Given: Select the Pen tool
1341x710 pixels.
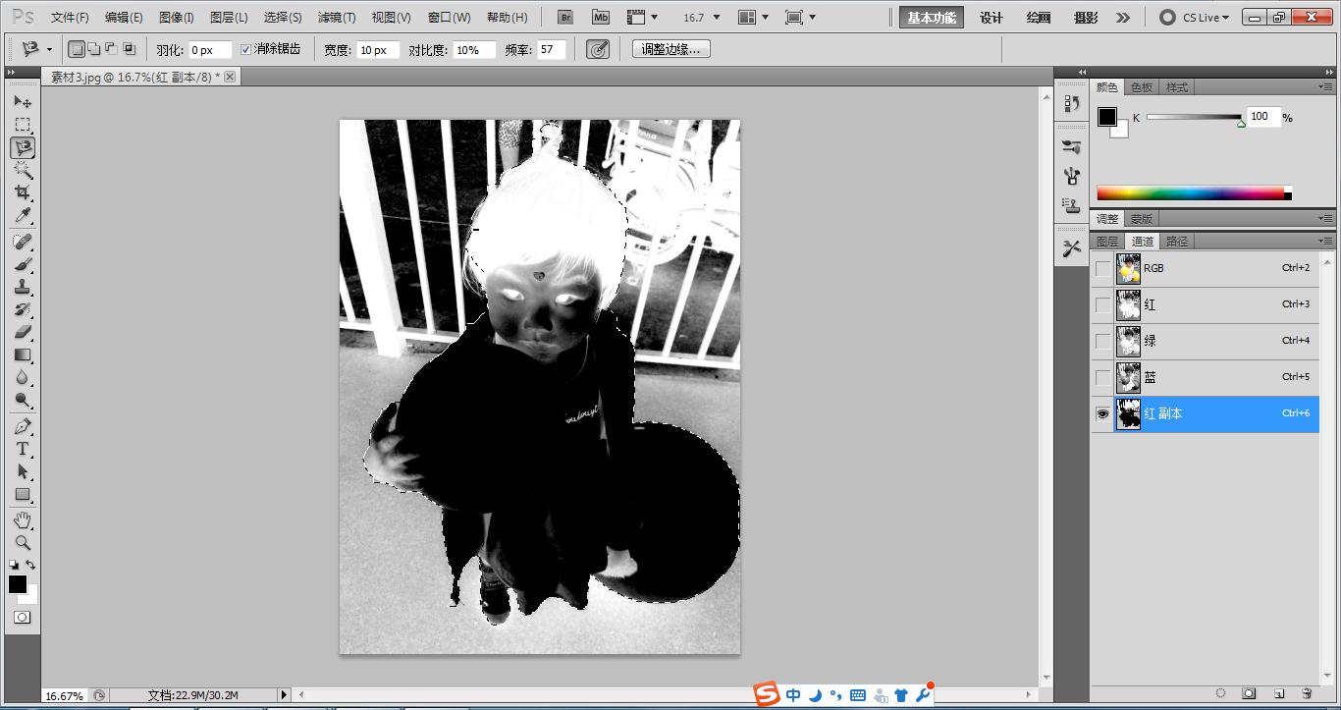Looking at the screenshot, I should [23, 426].
